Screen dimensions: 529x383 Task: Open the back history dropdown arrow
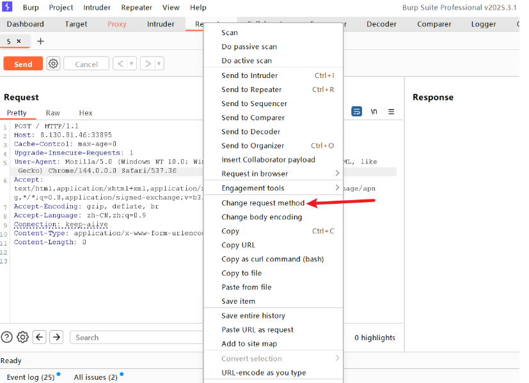point(132,63)
